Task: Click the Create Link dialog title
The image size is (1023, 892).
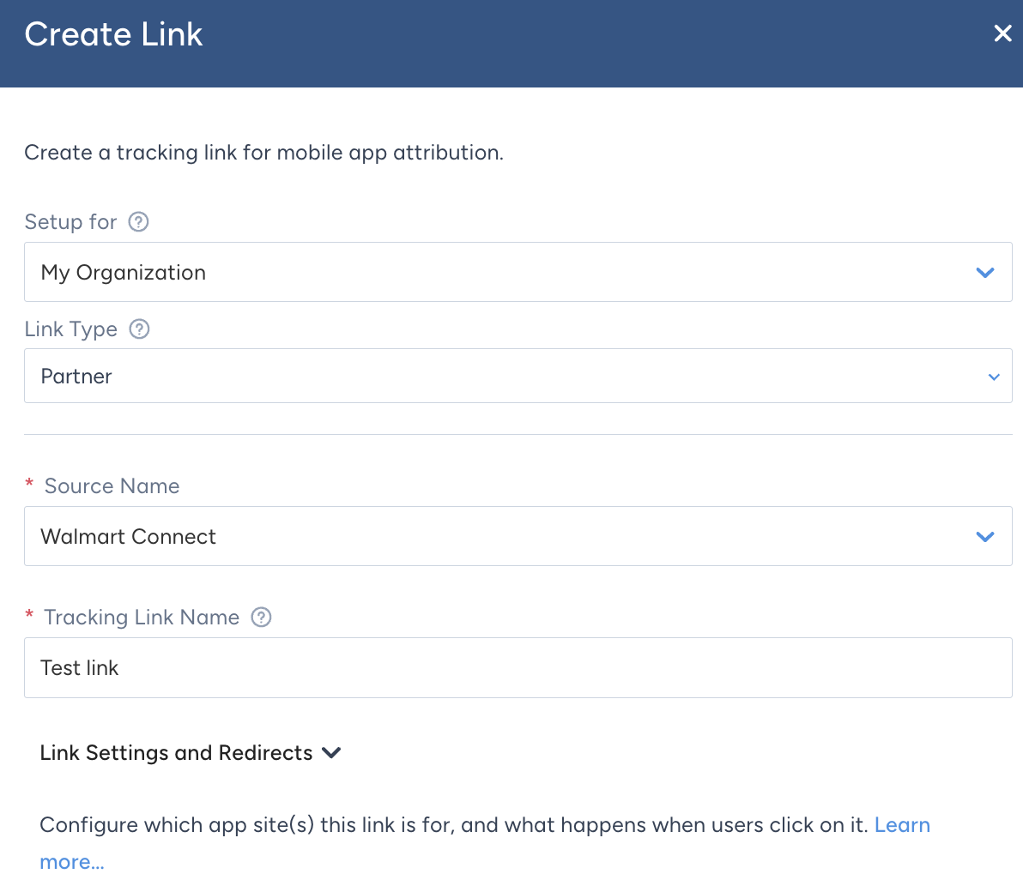Action: 113,34
